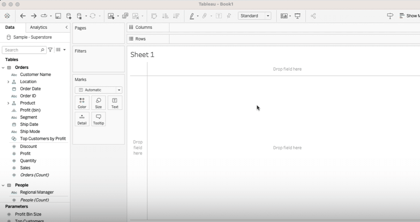Expand the Location hierarchy
This screenshot has width=420, height=222.
click(8, 82)
